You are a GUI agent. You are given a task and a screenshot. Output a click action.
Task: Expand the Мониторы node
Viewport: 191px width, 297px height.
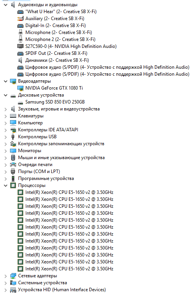pyautogui.click(x=6, y=151)
